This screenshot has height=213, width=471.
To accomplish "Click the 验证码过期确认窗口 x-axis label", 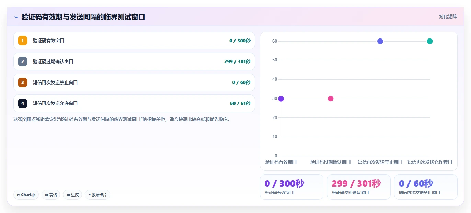I will (x=331, y=162).
